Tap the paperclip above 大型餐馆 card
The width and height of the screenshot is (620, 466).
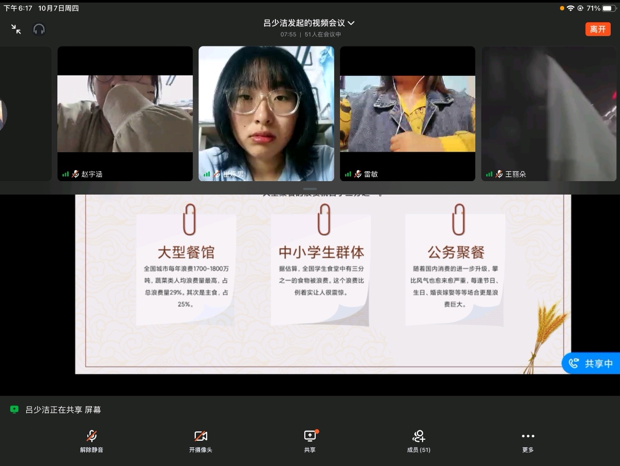tap(190, 219)
